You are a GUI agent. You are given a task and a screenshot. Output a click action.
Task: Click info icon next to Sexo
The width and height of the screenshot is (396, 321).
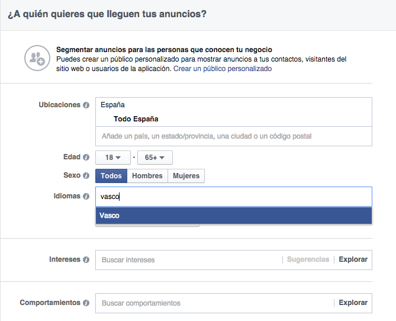(x=86, y=176)
